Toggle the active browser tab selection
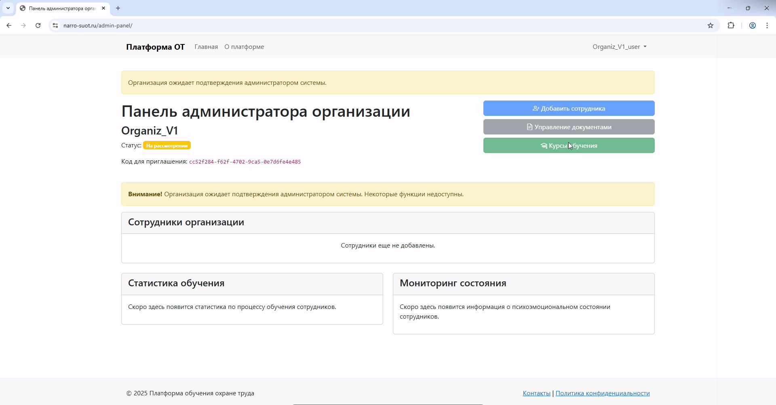This screenshot has height=405, width=776. pos(61,8)
